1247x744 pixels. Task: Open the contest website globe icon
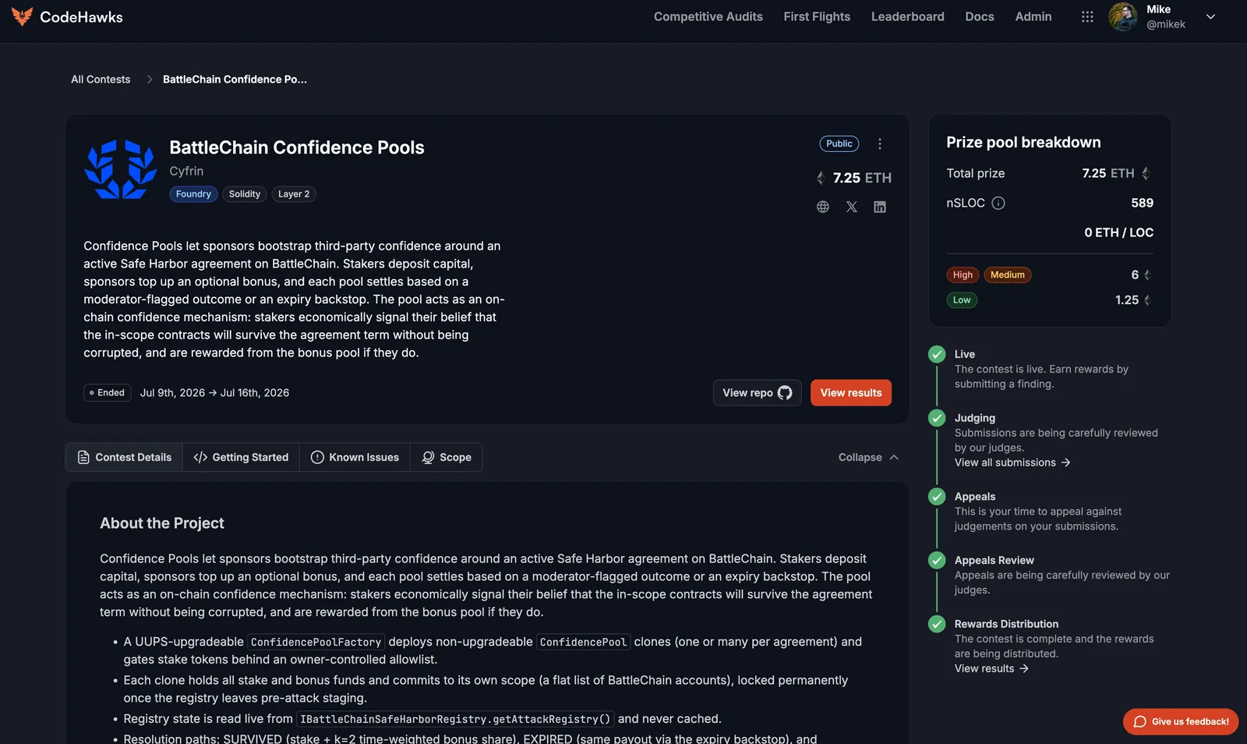823,207
